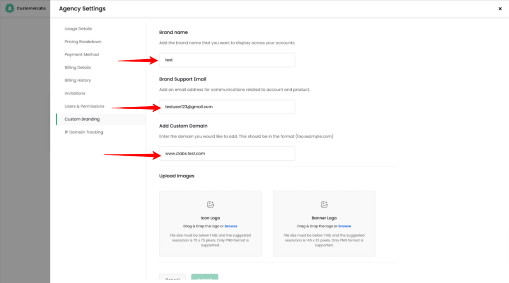Click the Banner Logo upload image icon
Screen dimensions: 509x283
[x=324, y=205]
